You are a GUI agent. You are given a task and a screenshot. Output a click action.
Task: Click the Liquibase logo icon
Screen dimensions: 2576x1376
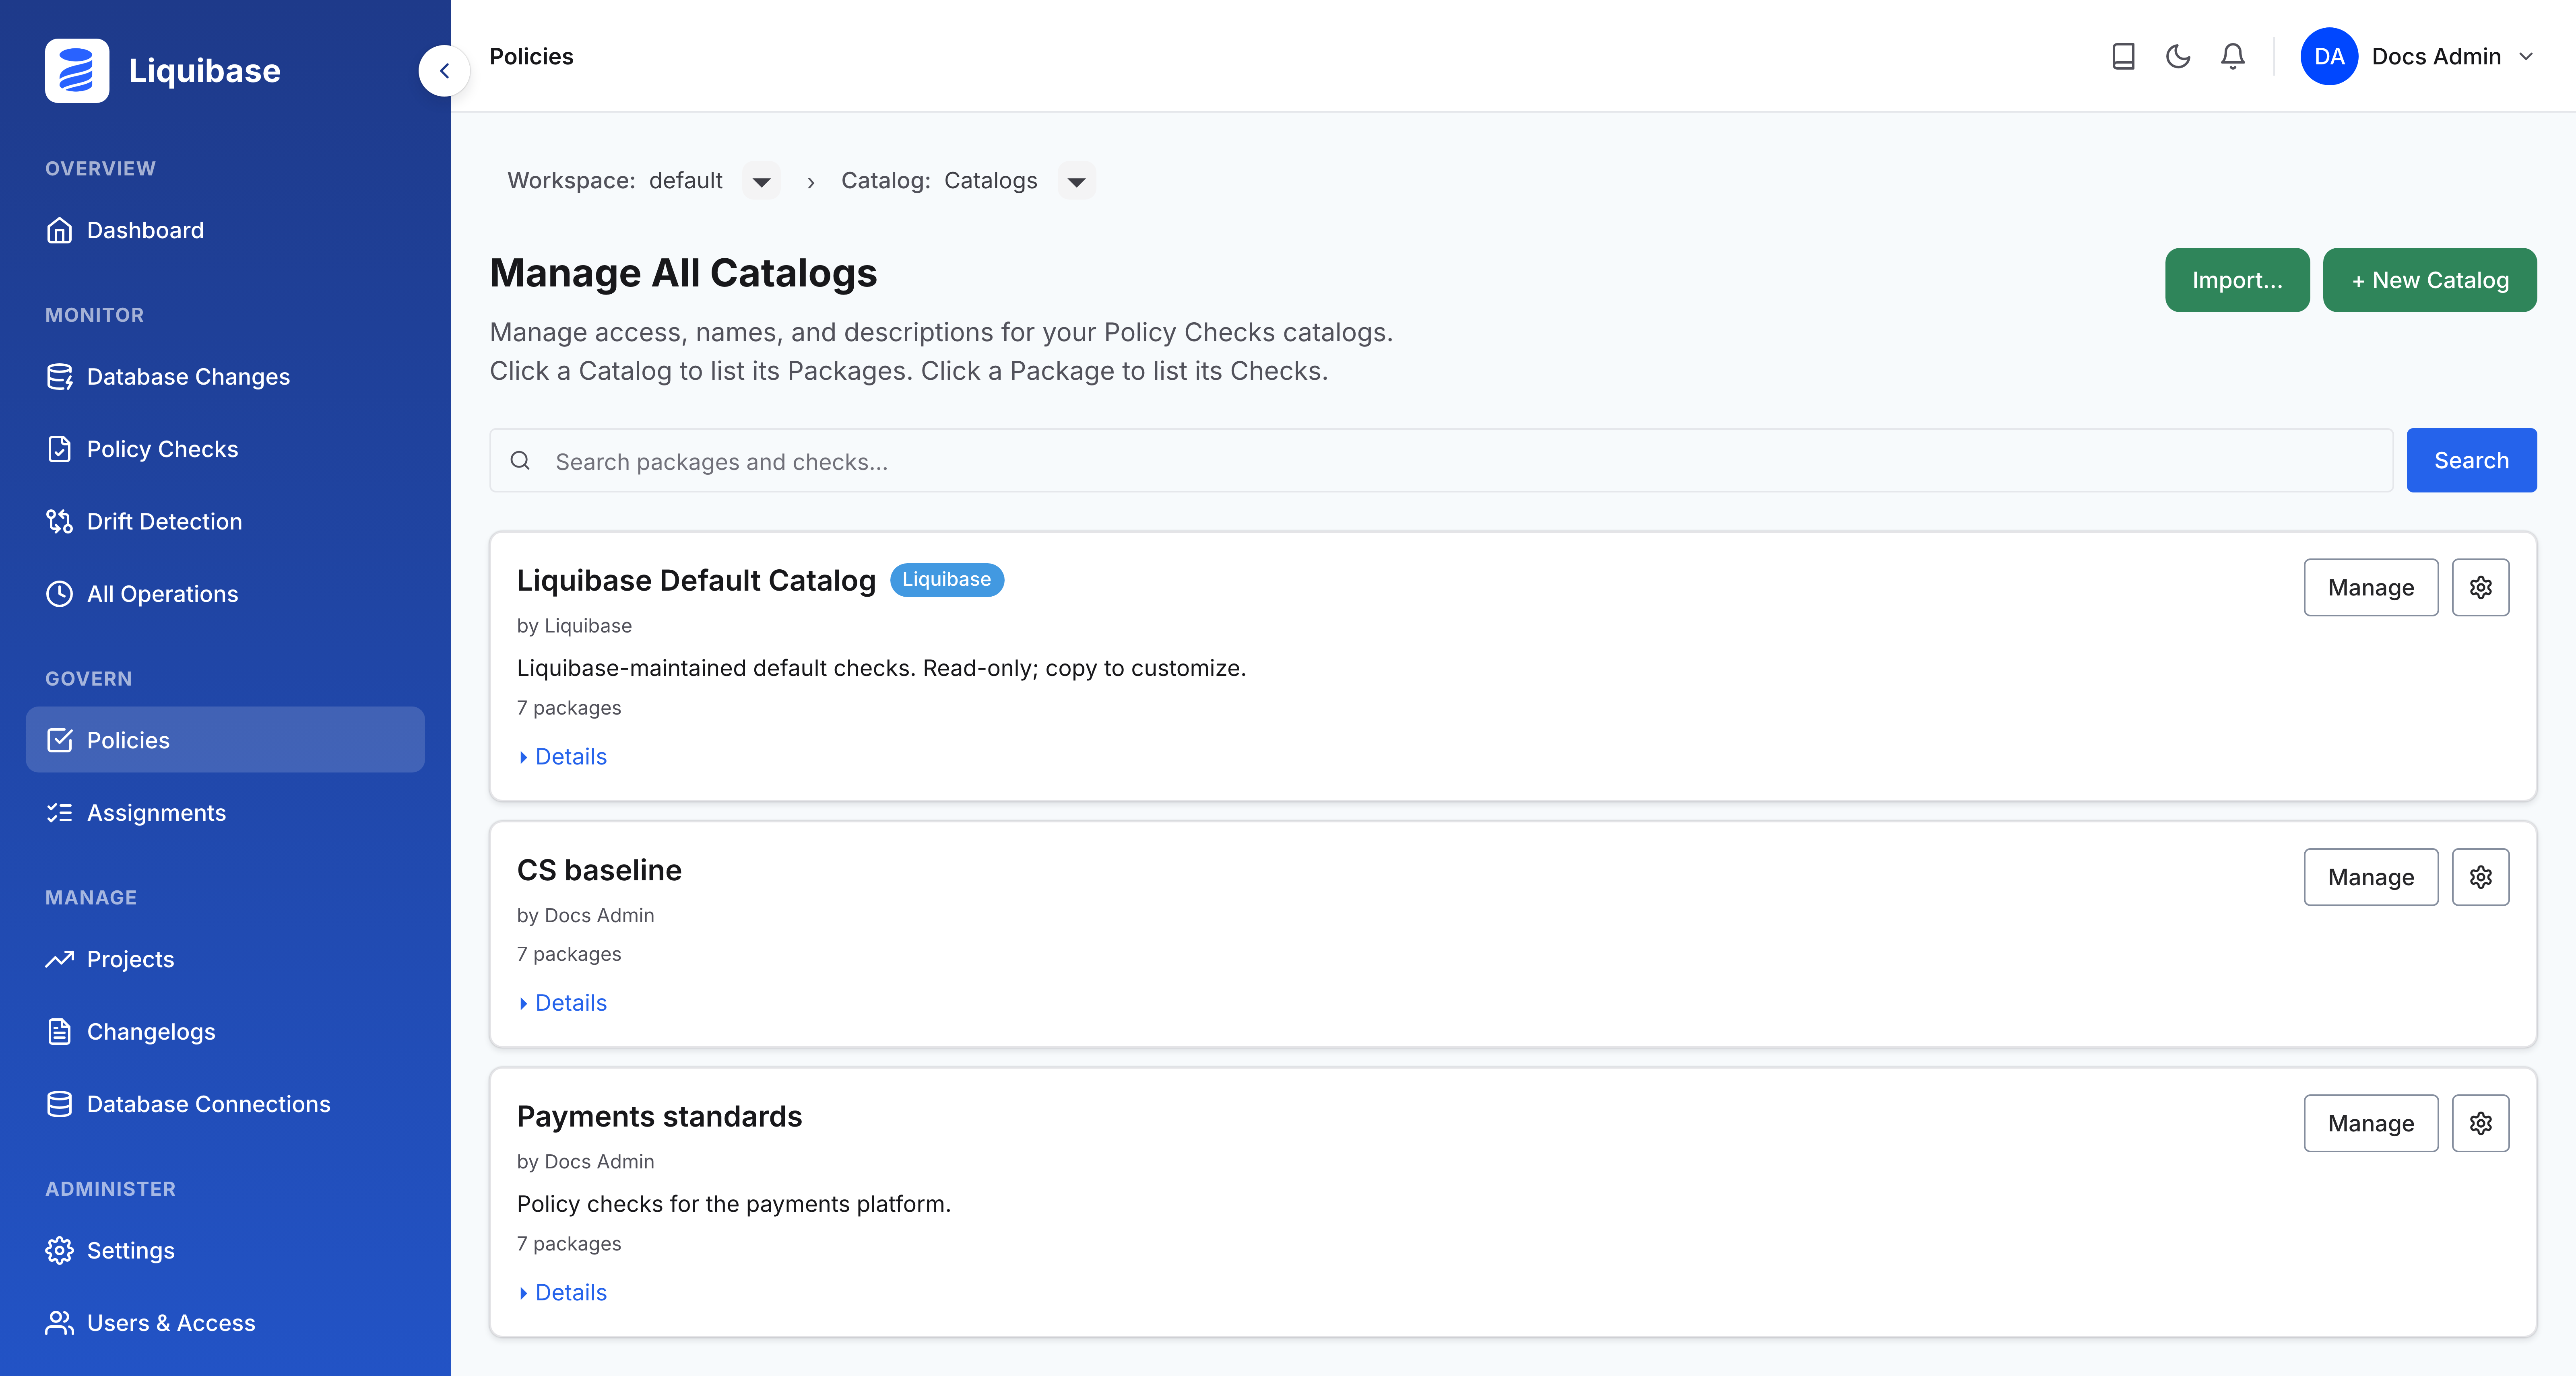(x=77, y=71)
